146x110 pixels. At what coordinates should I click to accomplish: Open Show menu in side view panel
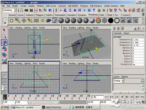click(88, 63)
